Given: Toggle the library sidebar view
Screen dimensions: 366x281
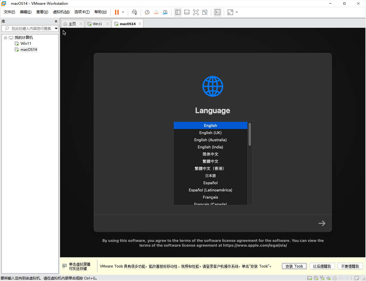Looking at the screenshot, I should 178,12.
